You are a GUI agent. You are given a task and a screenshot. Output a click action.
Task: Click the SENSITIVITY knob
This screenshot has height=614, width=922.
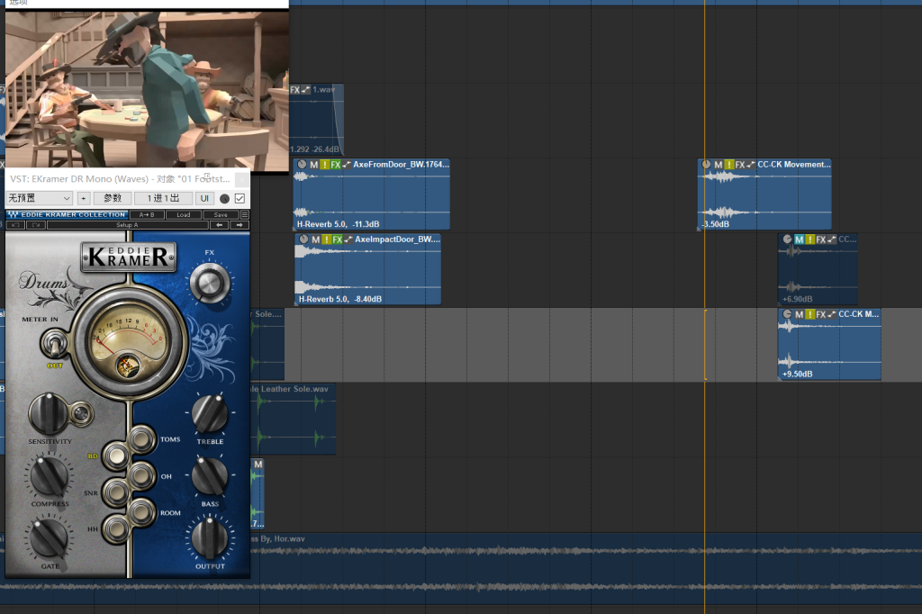tap(49, 413)
